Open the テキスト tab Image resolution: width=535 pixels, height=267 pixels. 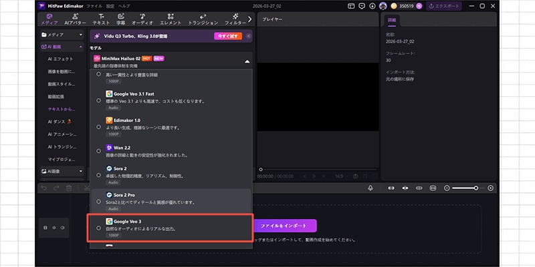[102, 19]
